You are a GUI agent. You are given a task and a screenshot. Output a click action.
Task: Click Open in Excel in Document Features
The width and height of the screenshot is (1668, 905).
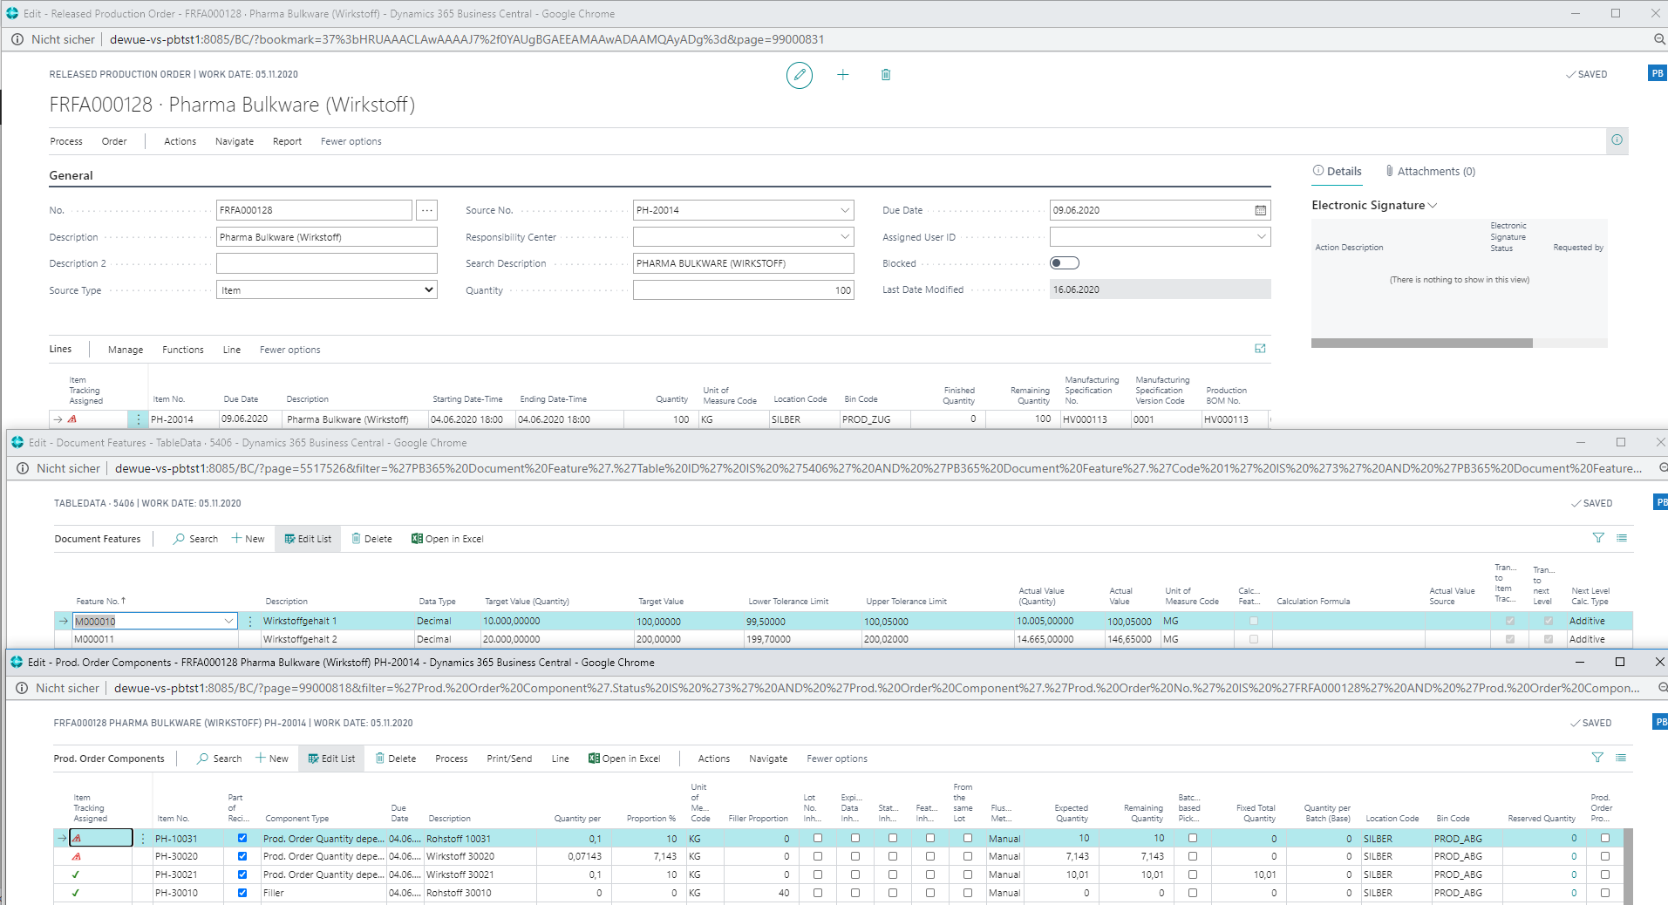pyautogui.click(x=447, y=539)
